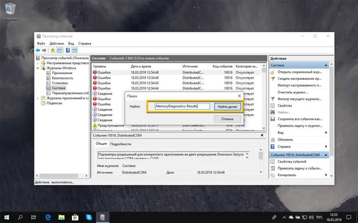Click the help question-mark toolbar icon

pos(68,50)
